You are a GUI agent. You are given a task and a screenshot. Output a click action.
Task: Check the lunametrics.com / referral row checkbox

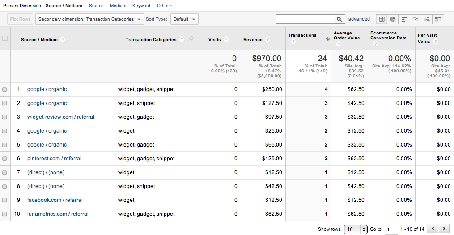(4, 214)
